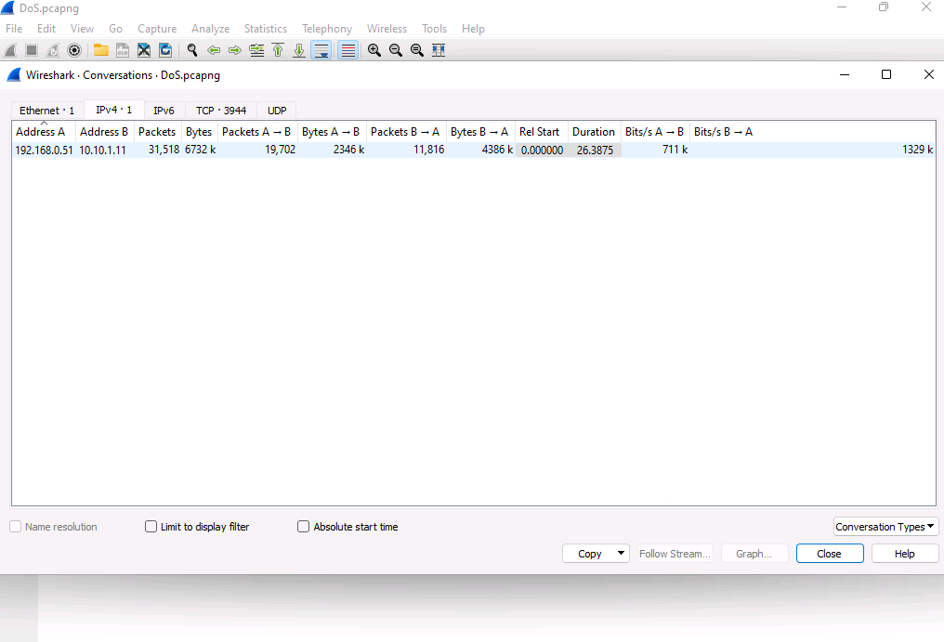Click the zoom in toolbar icon
This screenshot has height=642, width=944.
click(x=374, y=50)
